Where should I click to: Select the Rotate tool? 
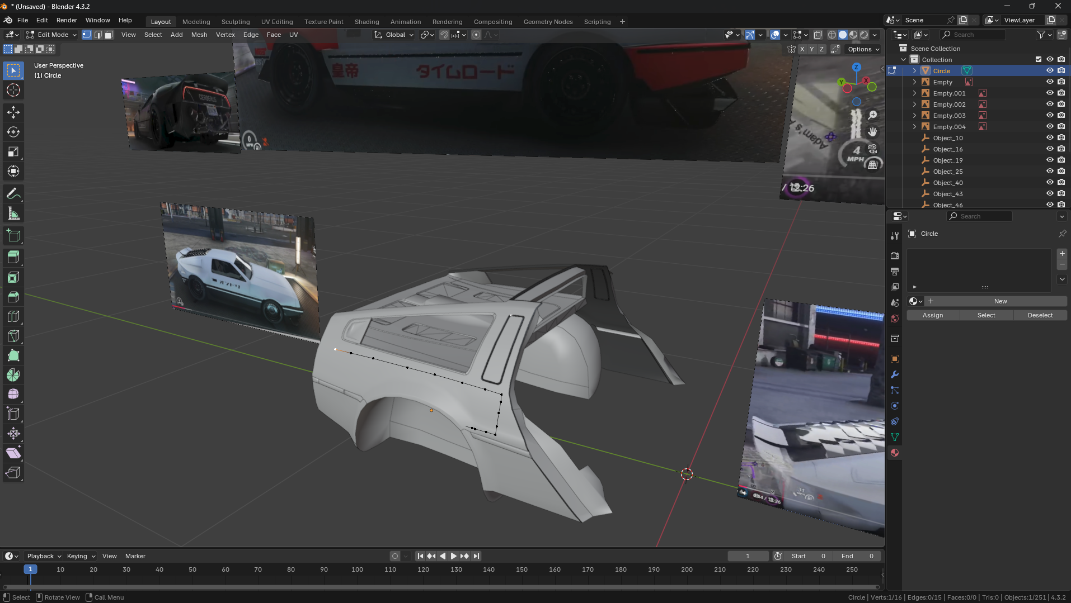[13, 132]
